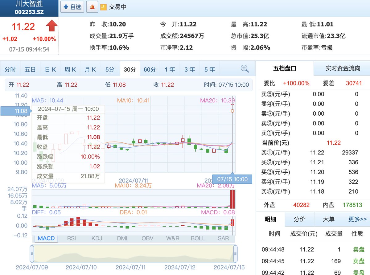Click the 总市值 25.3亿 value
The height and width of the screenshot is (275, 370).
[259, 36]
